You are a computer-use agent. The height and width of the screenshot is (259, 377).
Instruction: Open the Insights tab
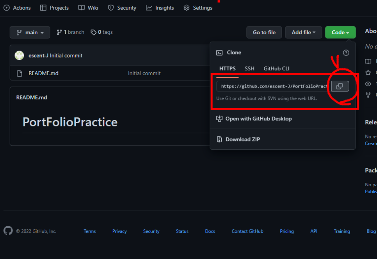coord(160,8)
